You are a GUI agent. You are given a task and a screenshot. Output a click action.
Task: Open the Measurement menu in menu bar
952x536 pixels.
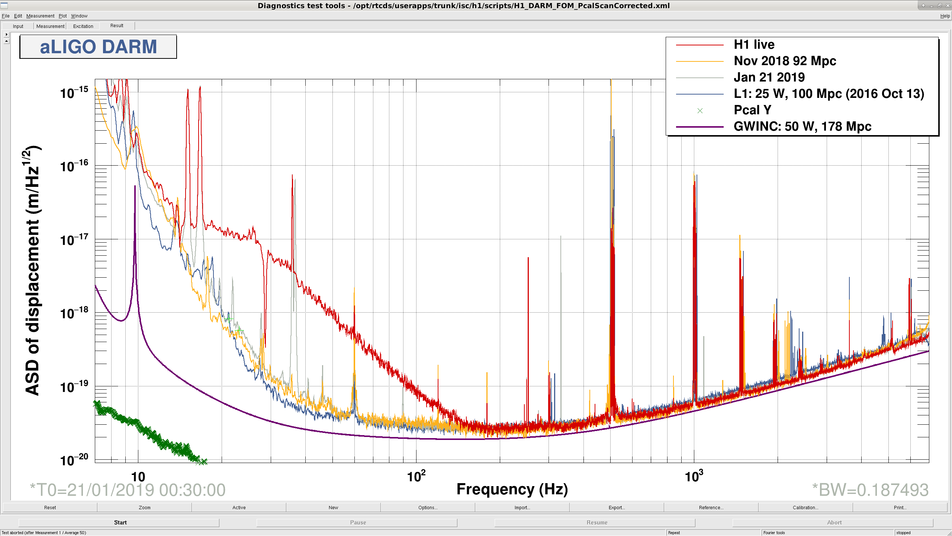pos(40,16)
